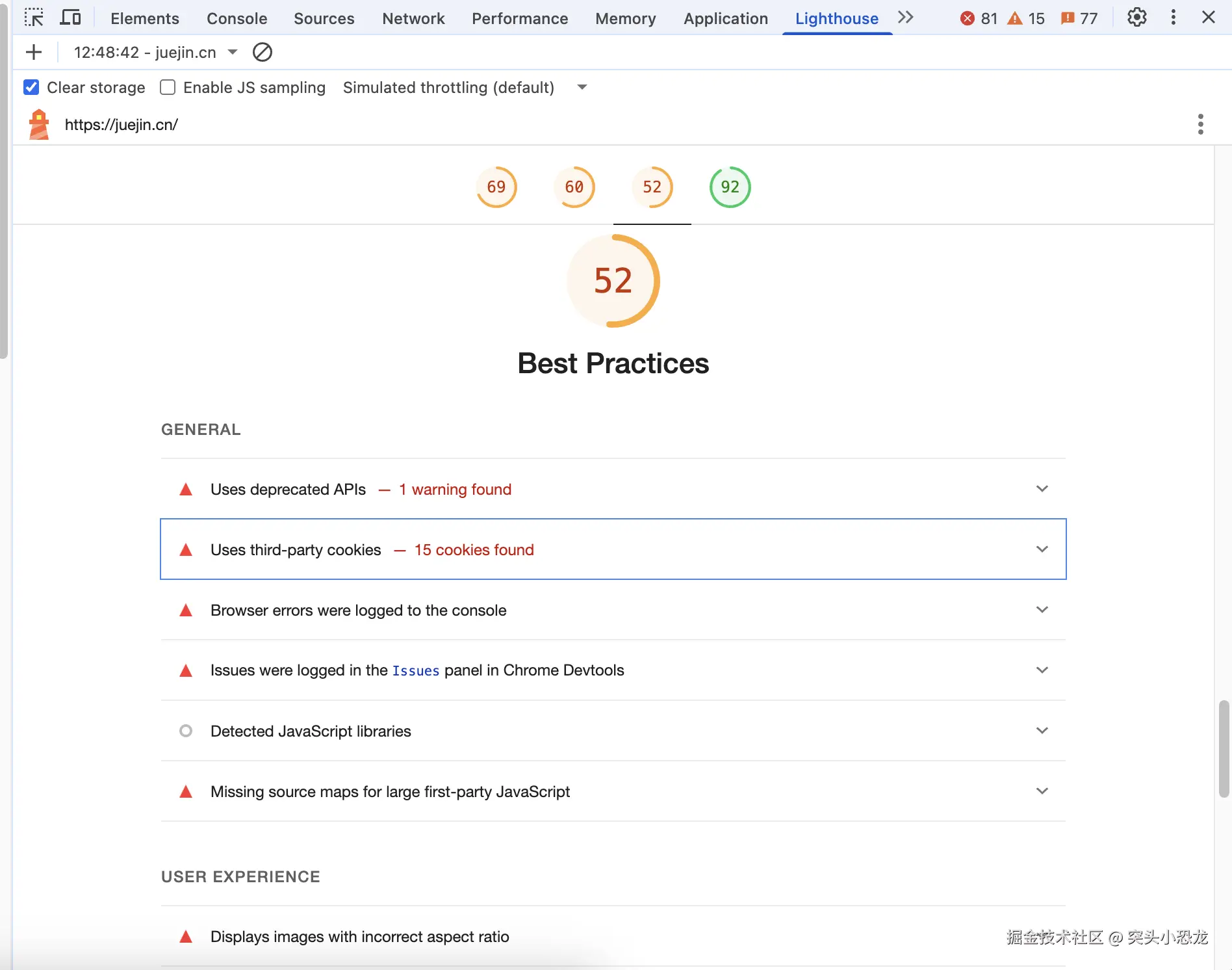
Task: Click the 81 errors counter
Action: 979,18
